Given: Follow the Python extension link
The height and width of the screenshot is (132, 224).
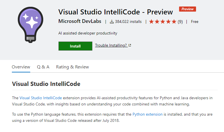Looking at the screenshot, I should [147, 114].
